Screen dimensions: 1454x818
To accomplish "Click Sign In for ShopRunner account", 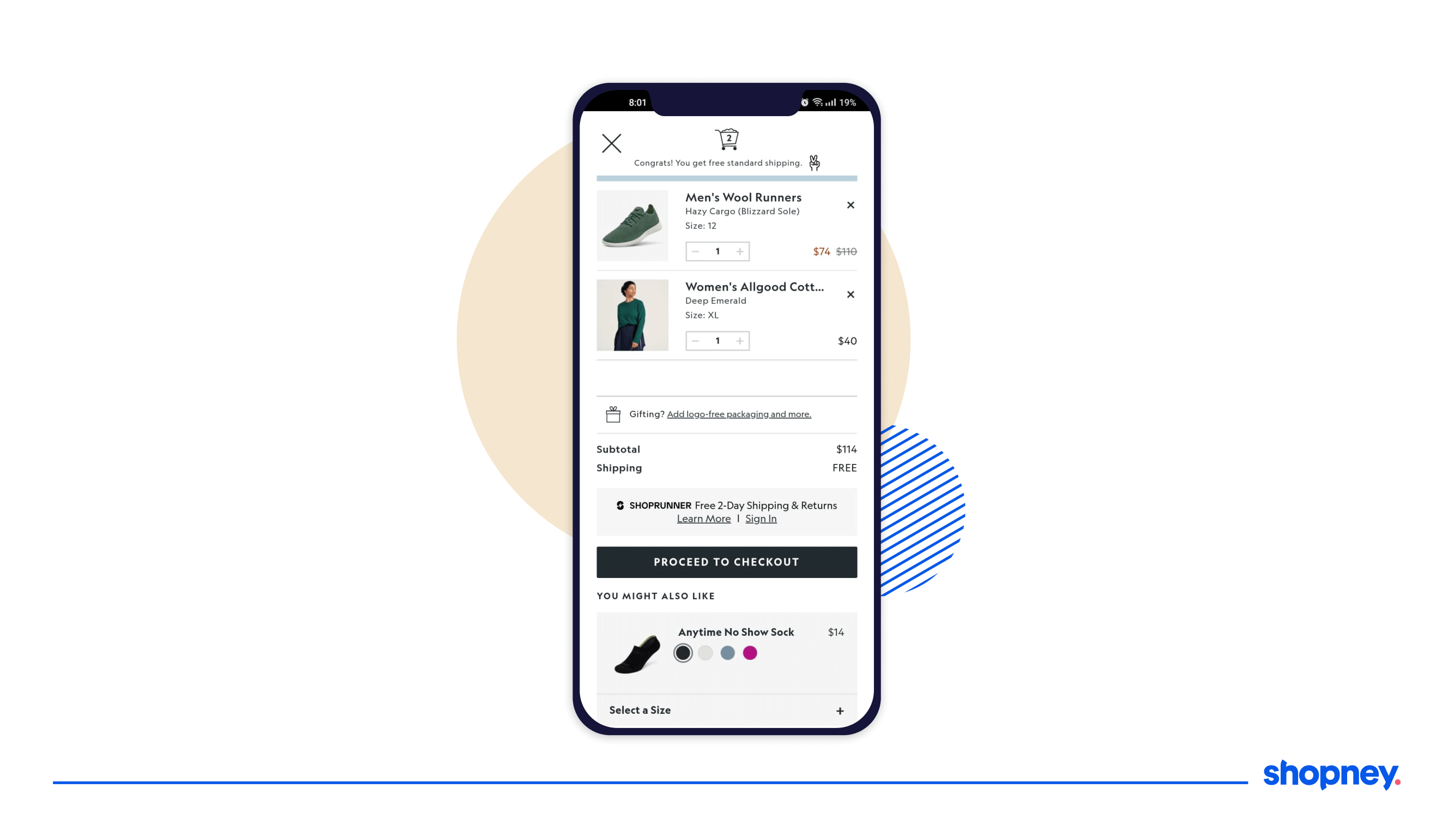I will click(x=760, y=519).
